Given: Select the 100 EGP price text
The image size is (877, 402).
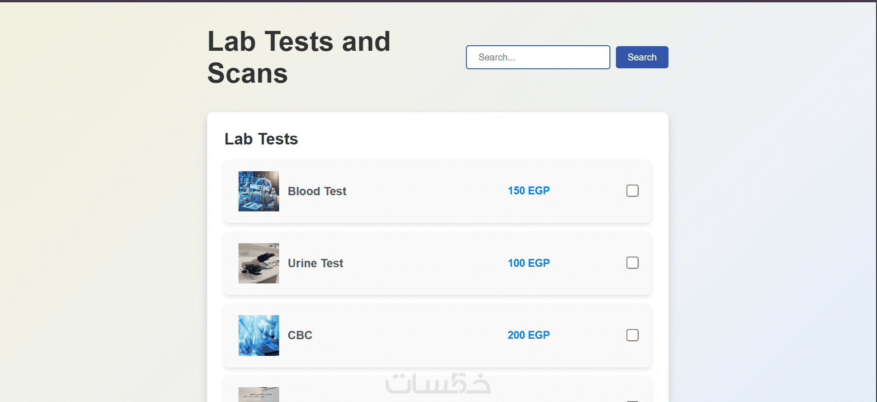Looking at the screenshot, I should point(528,263).
